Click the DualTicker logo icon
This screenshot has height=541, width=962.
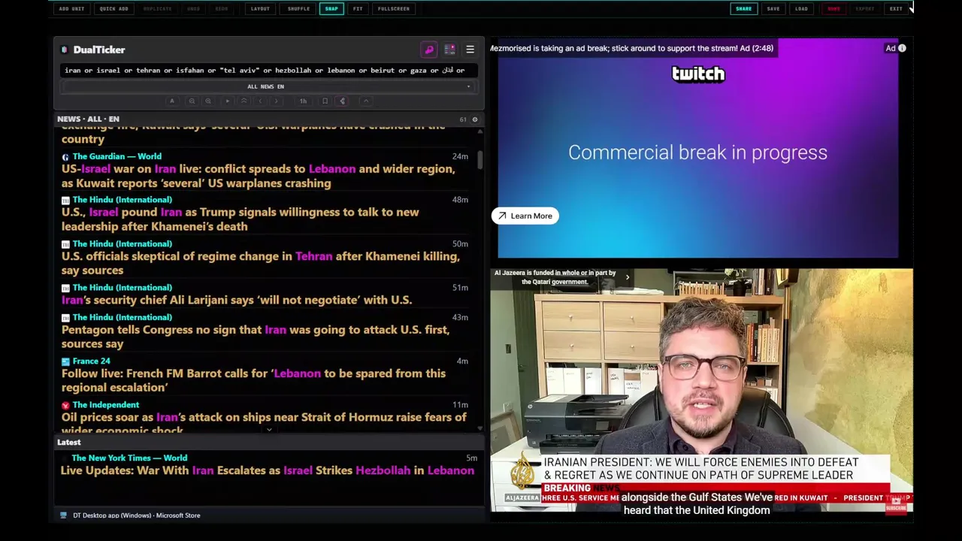pos(65,50)
